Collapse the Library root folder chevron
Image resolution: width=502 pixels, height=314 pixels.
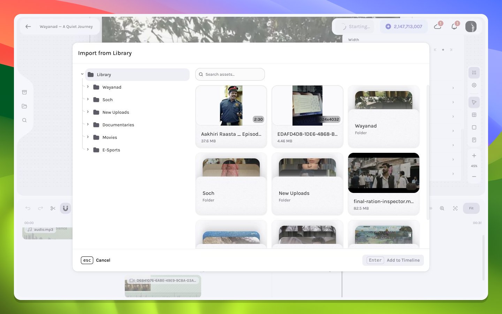(82, 74)
